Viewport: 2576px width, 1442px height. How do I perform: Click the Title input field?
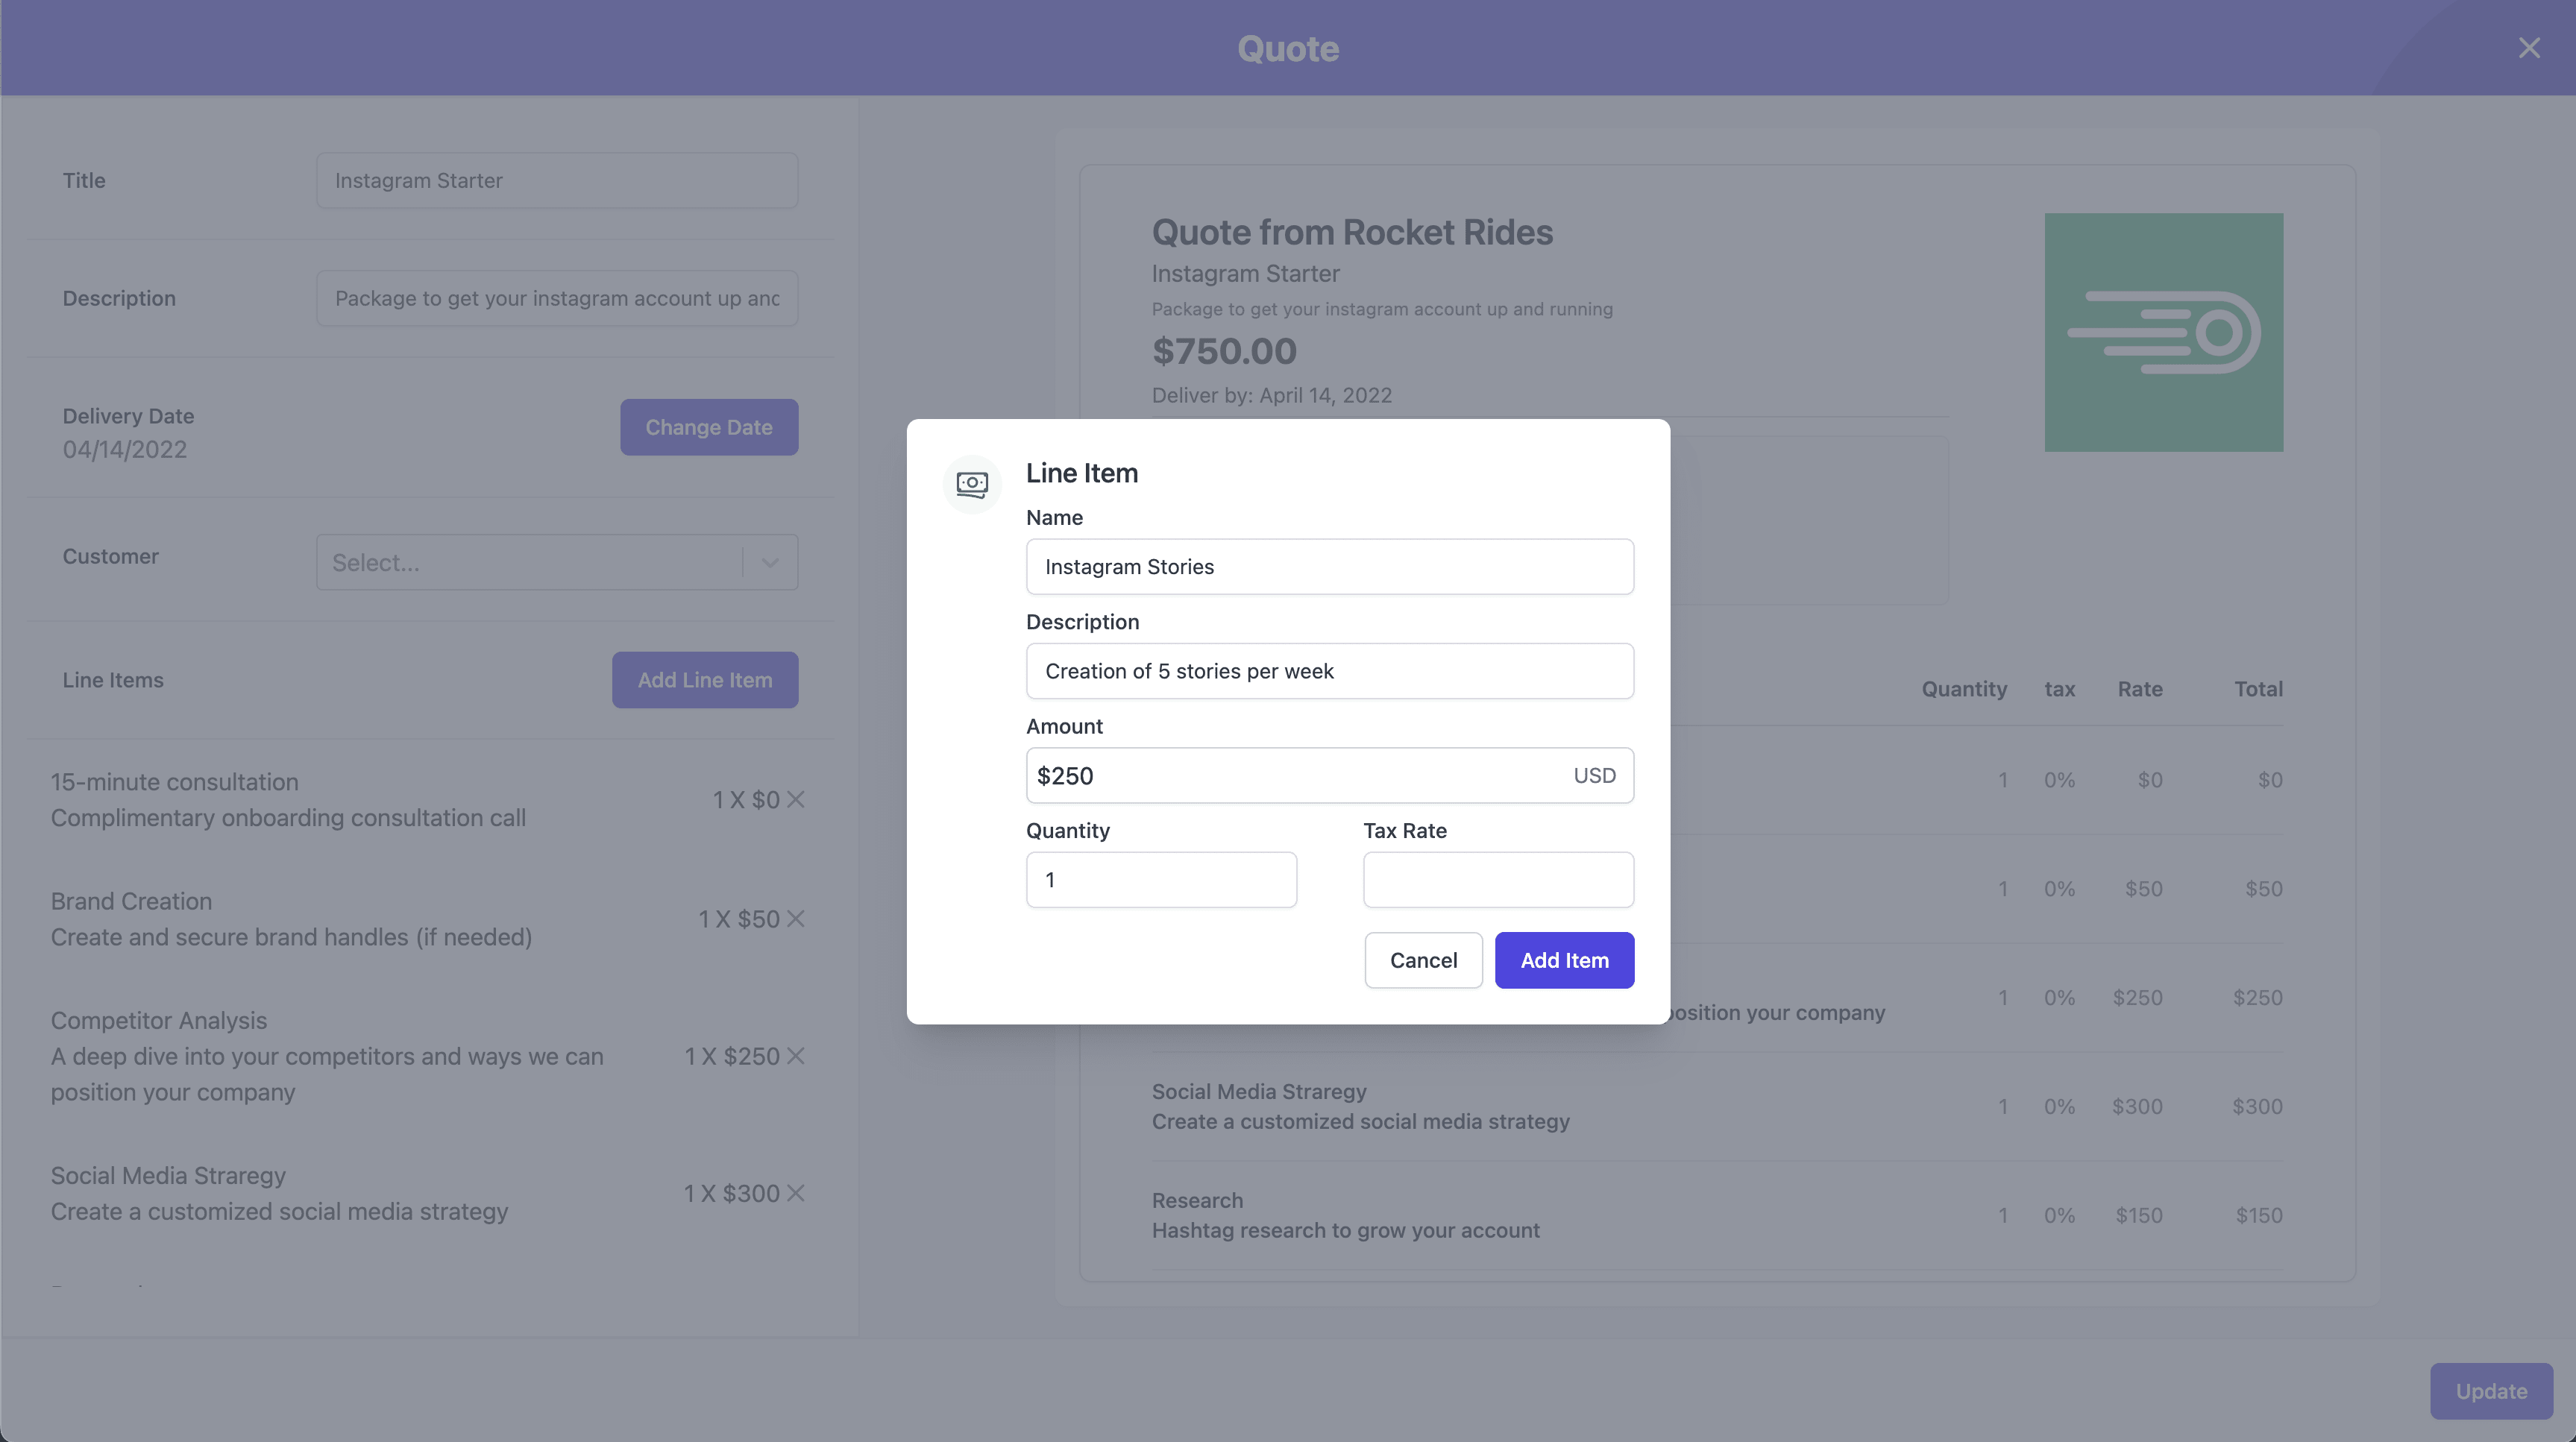click(x=556, y=179)
